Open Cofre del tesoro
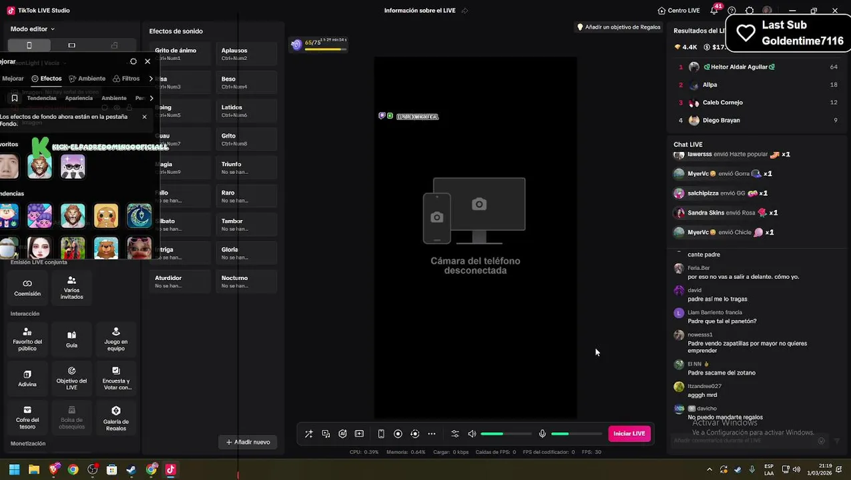 point(27,418)
